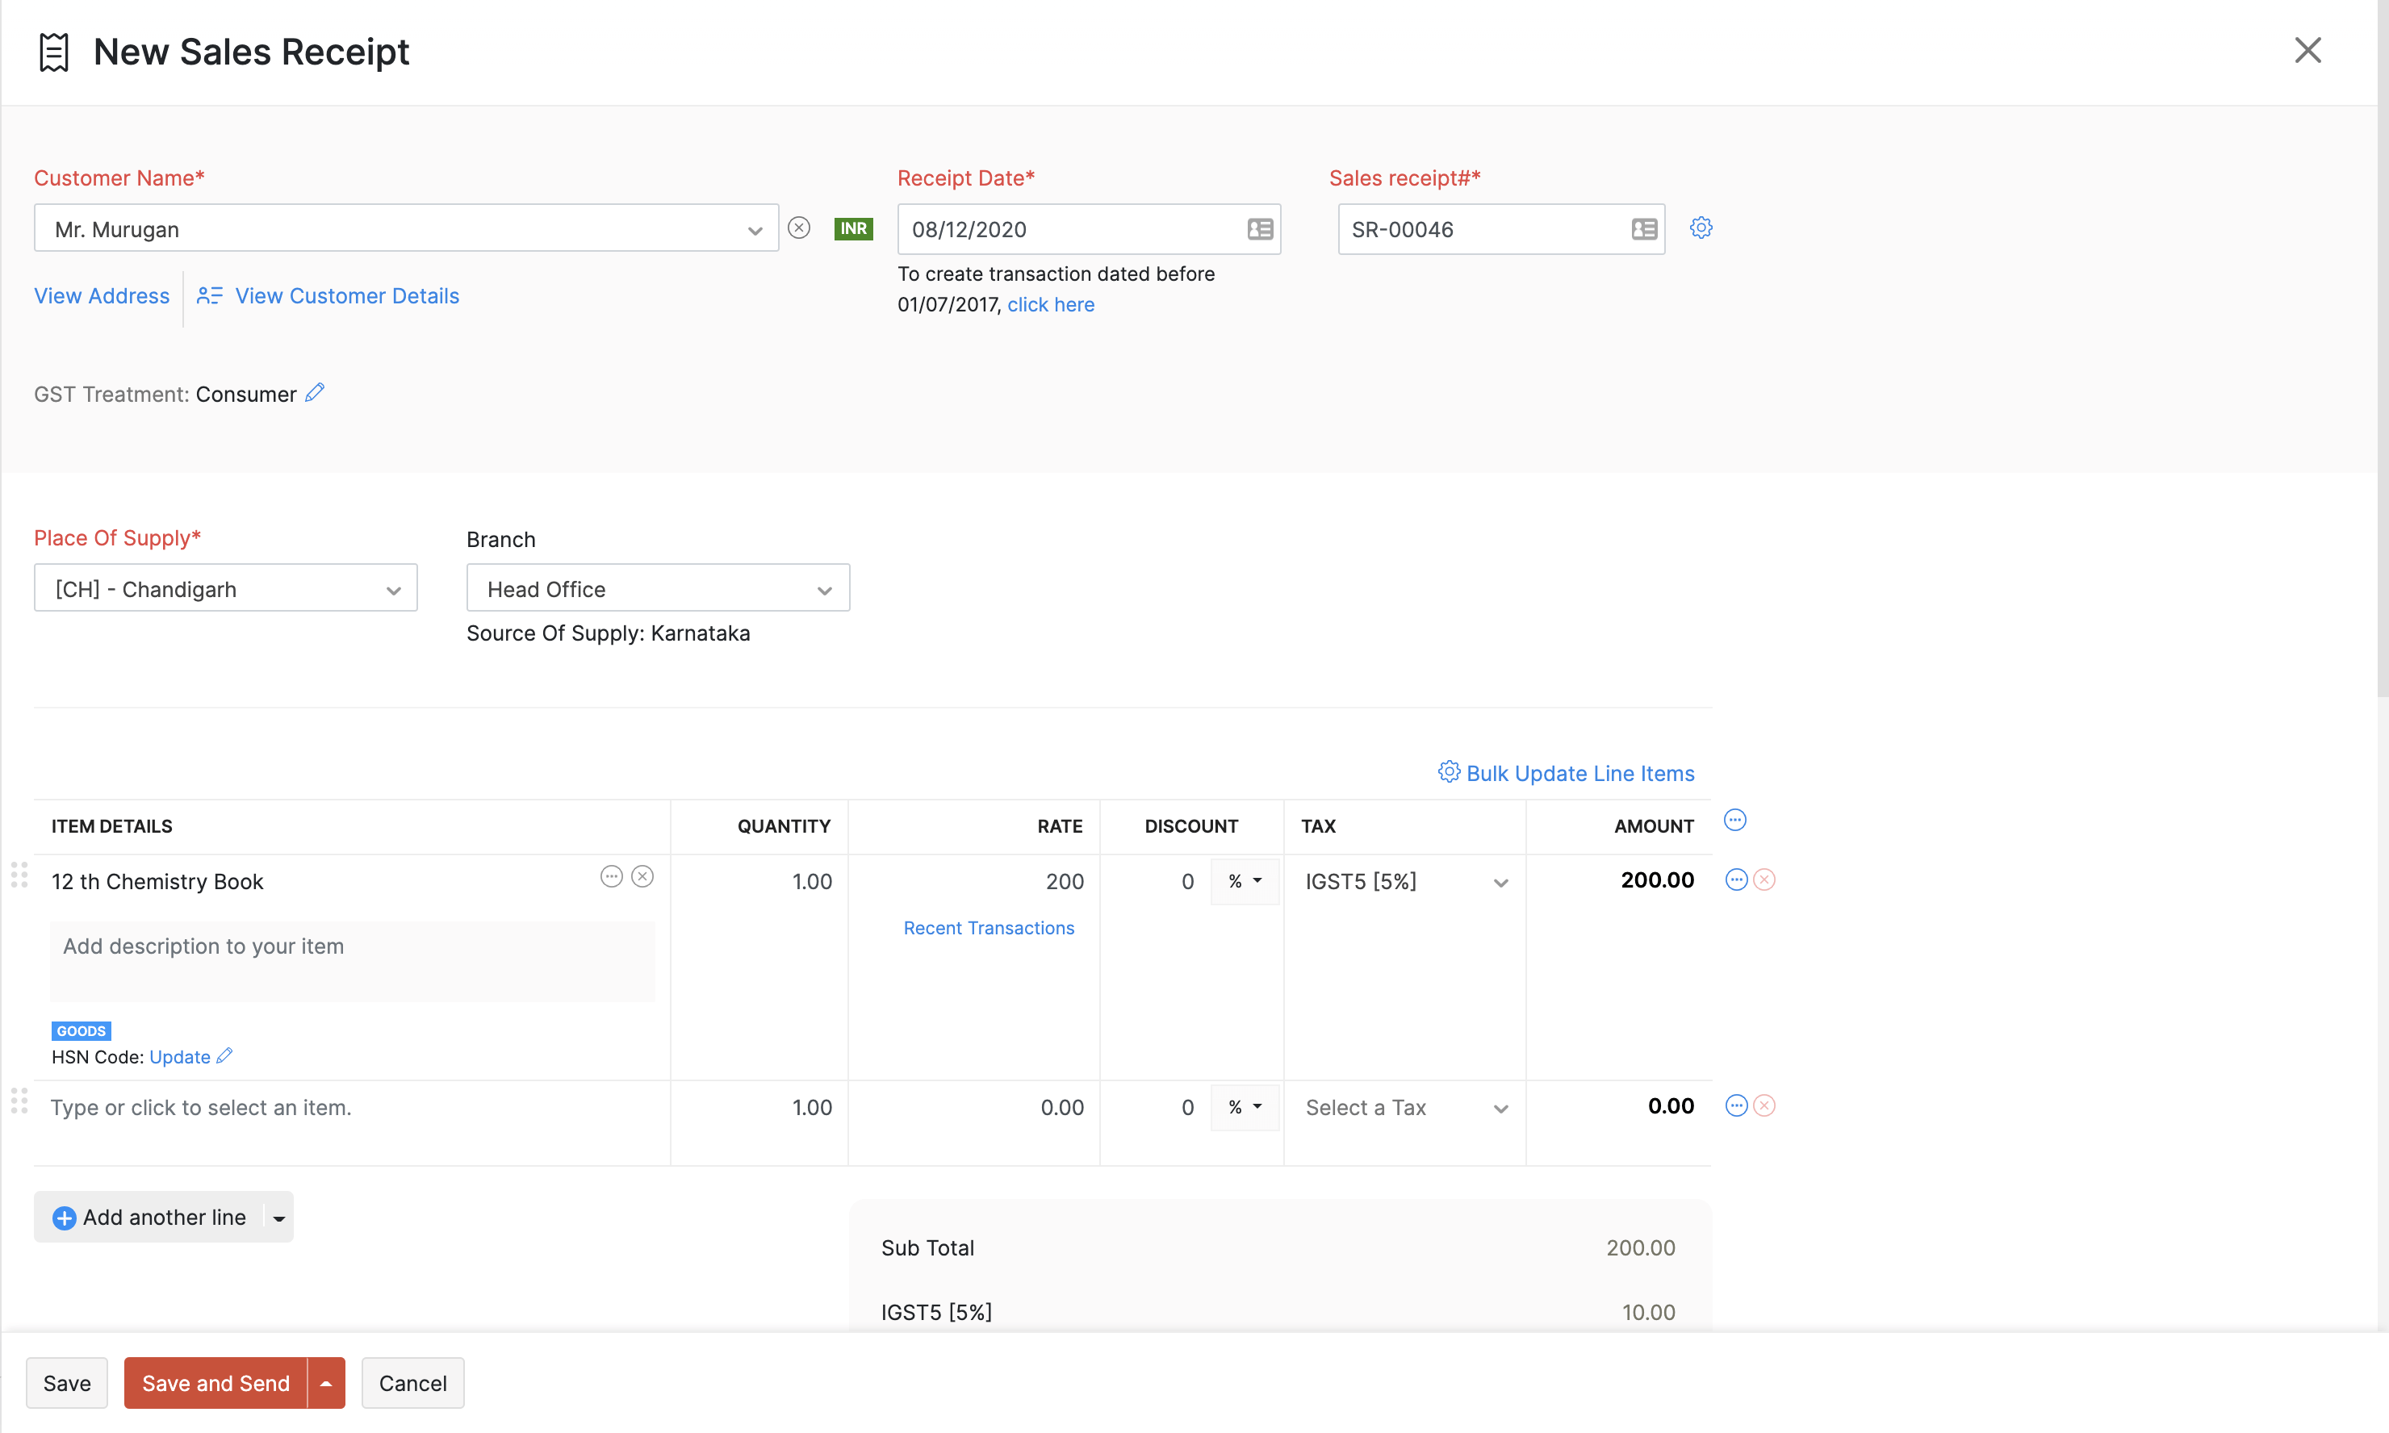Clear the selected customer Mr. Murugan
The height and width of the screenshot is (1433, 2389).
[798, 228]
